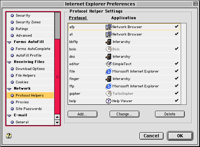Click Internet Explorer icon in file row
The image size is (200, 147).
click(x=109, y=71)
